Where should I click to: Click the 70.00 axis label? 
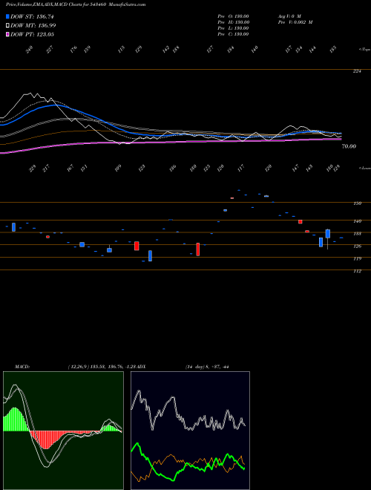(349, 146)
